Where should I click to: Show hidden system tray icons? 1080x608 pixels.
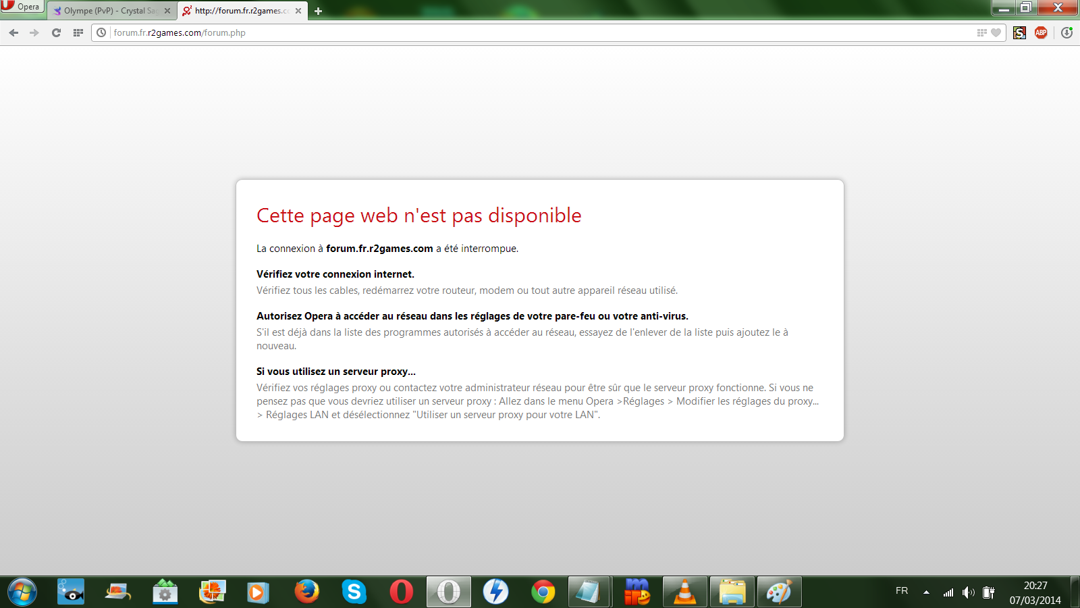(927, 592)
